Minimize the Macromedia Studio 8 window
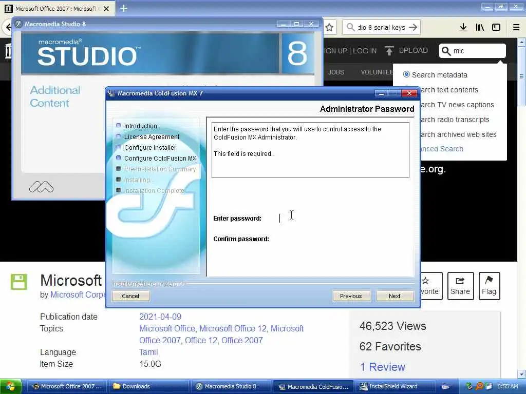This screenshot has height=394, width=526. (x=283, y=24)
